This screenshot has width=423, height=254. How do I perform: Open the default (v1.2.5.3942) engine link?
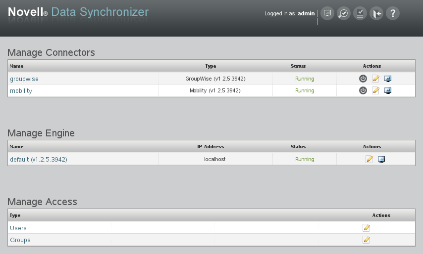pyautogui.click(x=39, y=160)
